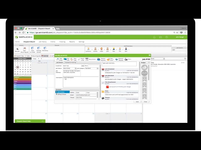Toggle Phil's calendar color bar
Screen dimensions: 201x150
[x=22, y=87]
